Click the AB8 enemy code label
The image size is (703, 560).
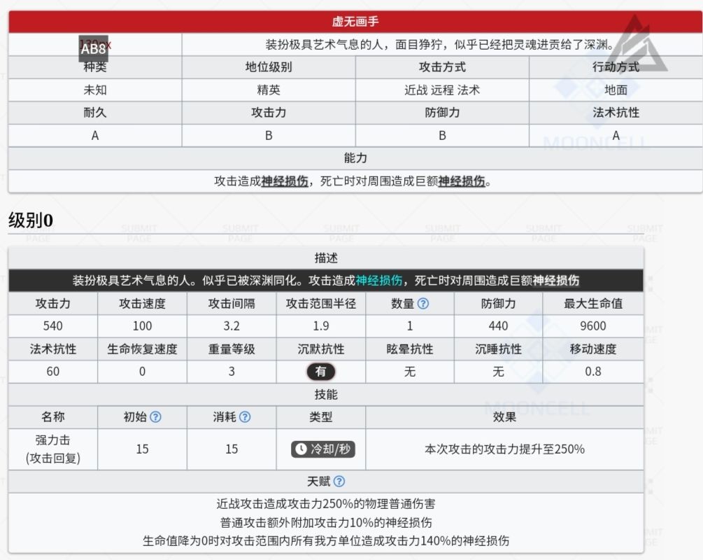[93, 48]
